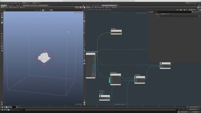201x113 pixels.
Task: Select the length1 node
Action: (x=116, y=32)
